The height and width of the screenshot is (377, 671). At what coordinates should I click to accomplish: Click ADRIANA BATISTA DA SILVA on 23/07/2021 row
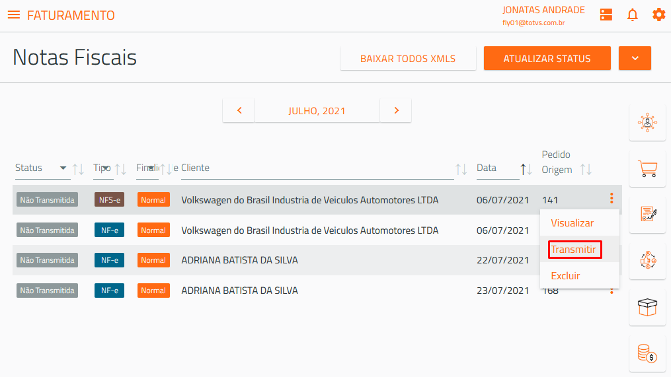tap(239, 291)
